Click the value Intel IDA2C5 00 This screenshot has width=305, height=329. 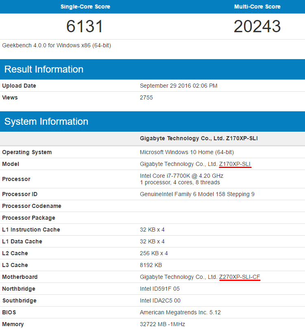(x=160, y=300)
